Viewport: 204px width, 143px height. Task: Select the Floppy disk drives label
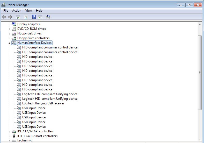[x=30, y=33]
